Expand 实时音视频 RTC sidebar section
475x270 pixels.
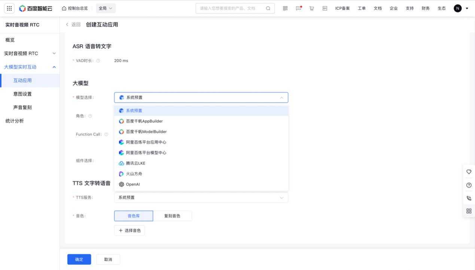(x=30, y=54)
